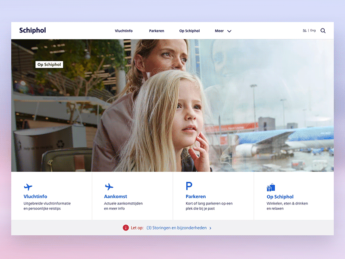Click the arrow after Storingen en bijzonderheden
Image resolution: width=345 pixels, height=259 pixels.
click(210, 228)
